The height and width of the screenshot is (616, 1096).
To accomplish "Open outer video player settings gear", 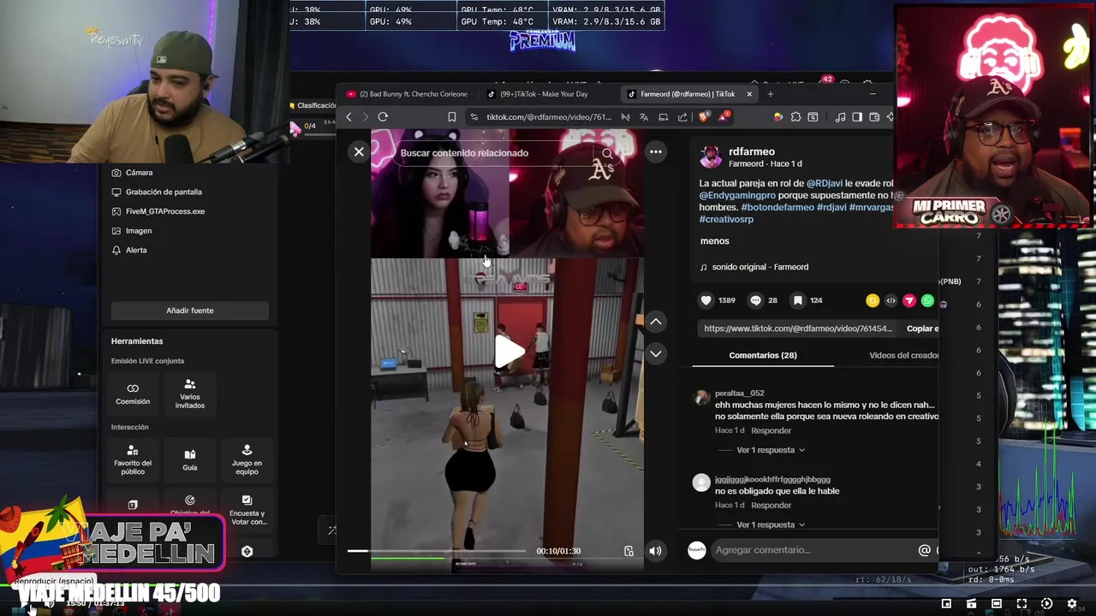I will (1071, 604).
